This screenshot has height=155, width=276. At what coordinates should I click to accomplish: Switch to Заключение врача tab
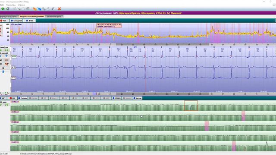coord(54,16)
